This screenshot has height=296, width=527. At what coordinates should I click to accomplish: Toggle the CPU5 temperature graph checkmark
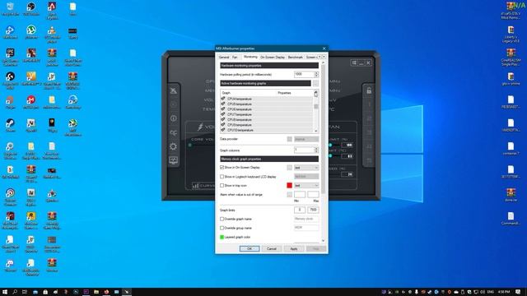pos(223,104)
